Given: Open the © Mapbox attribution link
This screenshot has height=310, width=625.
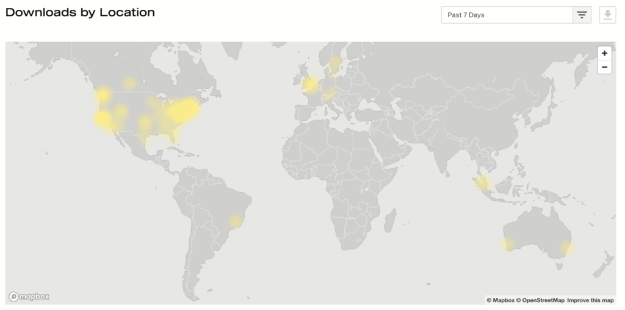Looking at the screenshot, I should [500, 300].
